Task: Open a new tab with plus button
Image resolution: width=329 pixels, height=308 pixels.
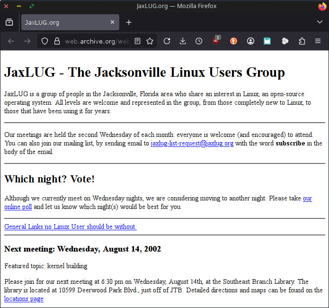Action: tap(129, 22)
